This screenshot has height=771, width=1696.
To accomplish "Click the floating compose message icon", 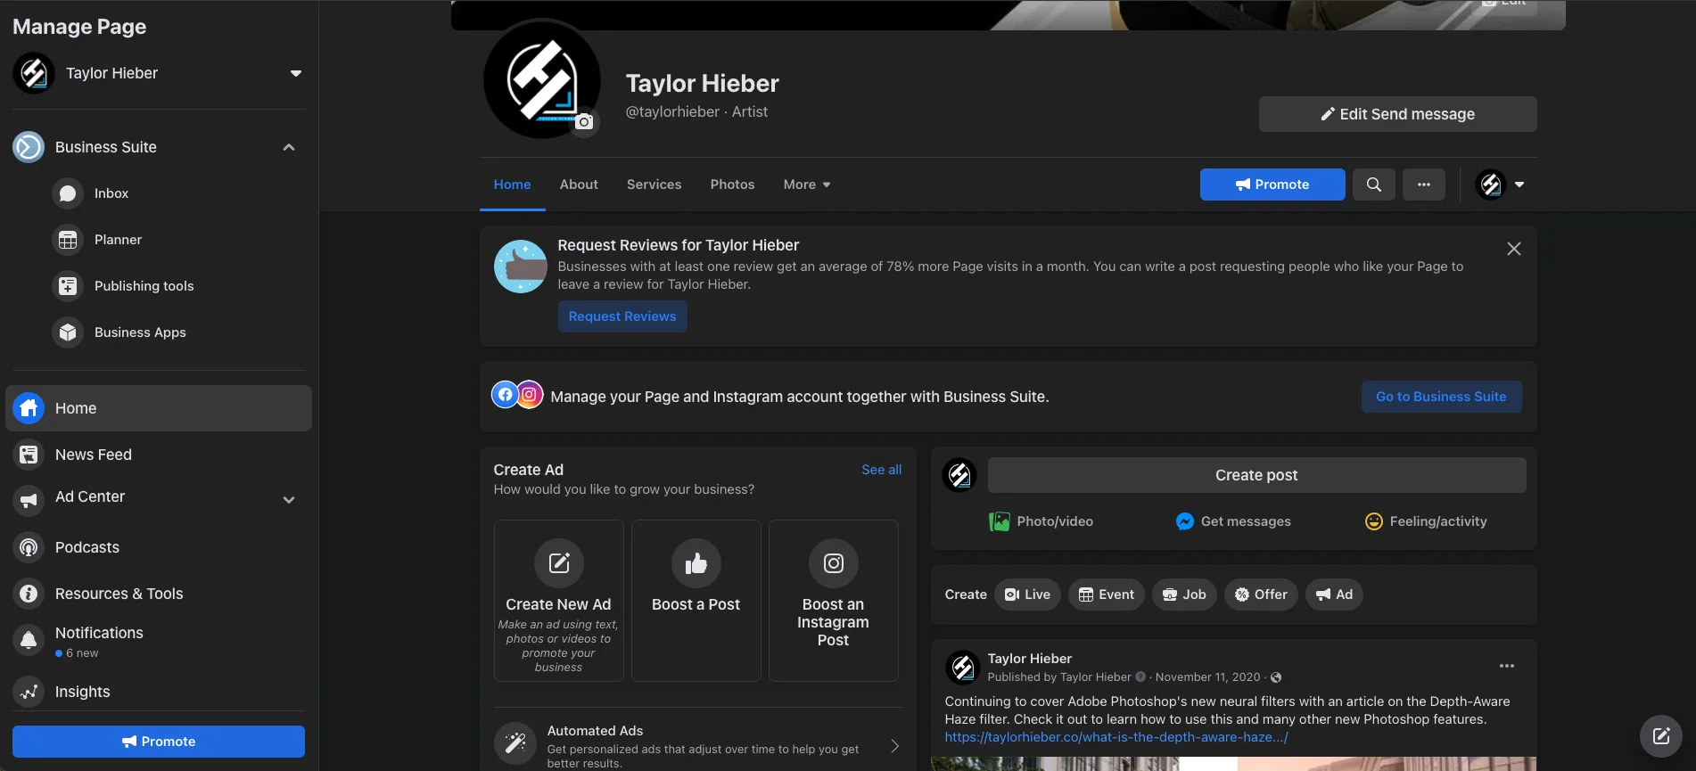I will [x=1661, y=736].
